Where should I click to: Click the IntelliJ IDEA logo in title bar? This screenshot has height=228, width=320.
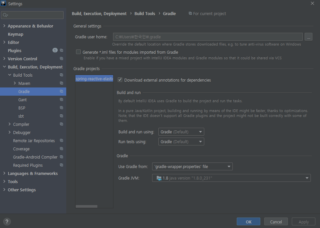click(x=3, y=4)
